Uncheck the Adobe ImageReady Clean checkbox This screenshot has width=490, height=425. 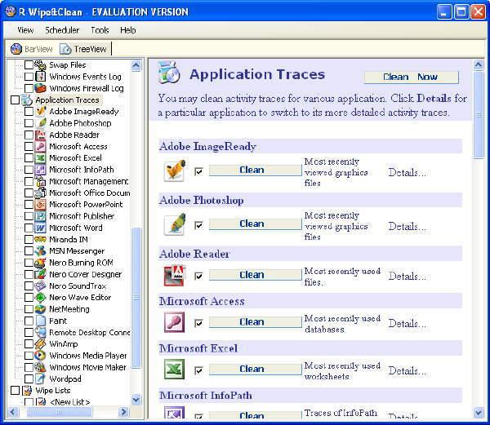click(198, 171)
